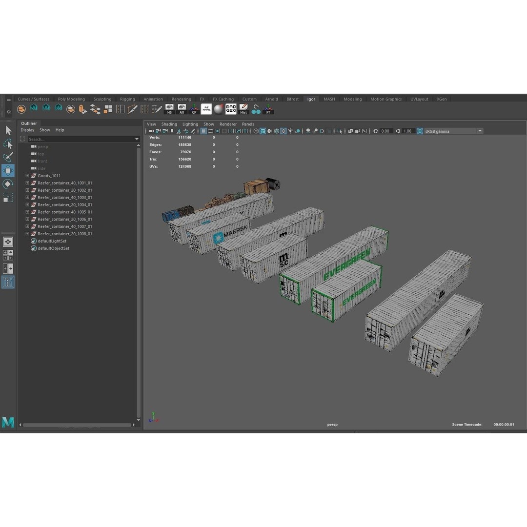The height and width of the screenshot is (527, 527).
Task: Run the BAD GEO check shelf icon
Action: 231,109
